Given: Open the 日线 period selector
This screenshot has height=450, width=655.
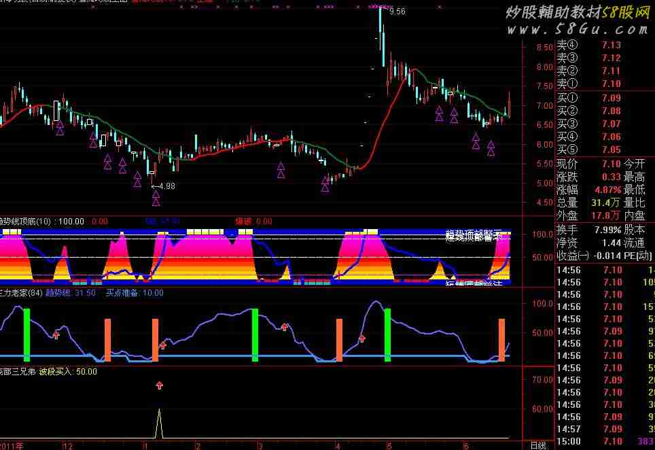Looking at the screenshot, I should tap(537, 445).
